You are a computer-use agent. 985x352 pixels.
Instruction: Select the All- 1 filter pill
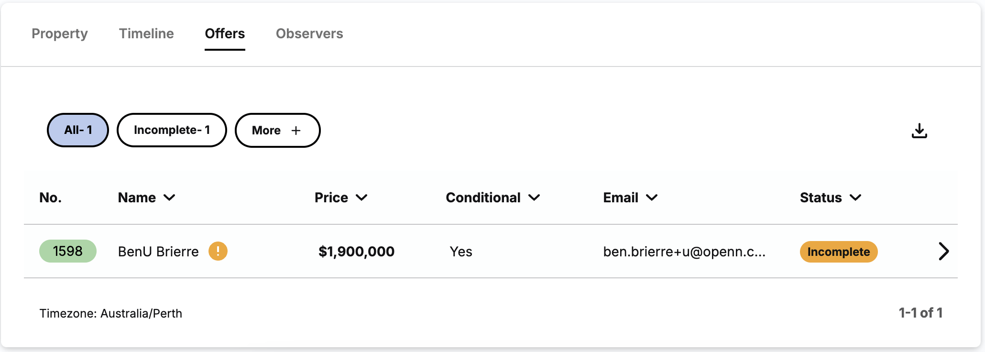(x=78, y=130)
